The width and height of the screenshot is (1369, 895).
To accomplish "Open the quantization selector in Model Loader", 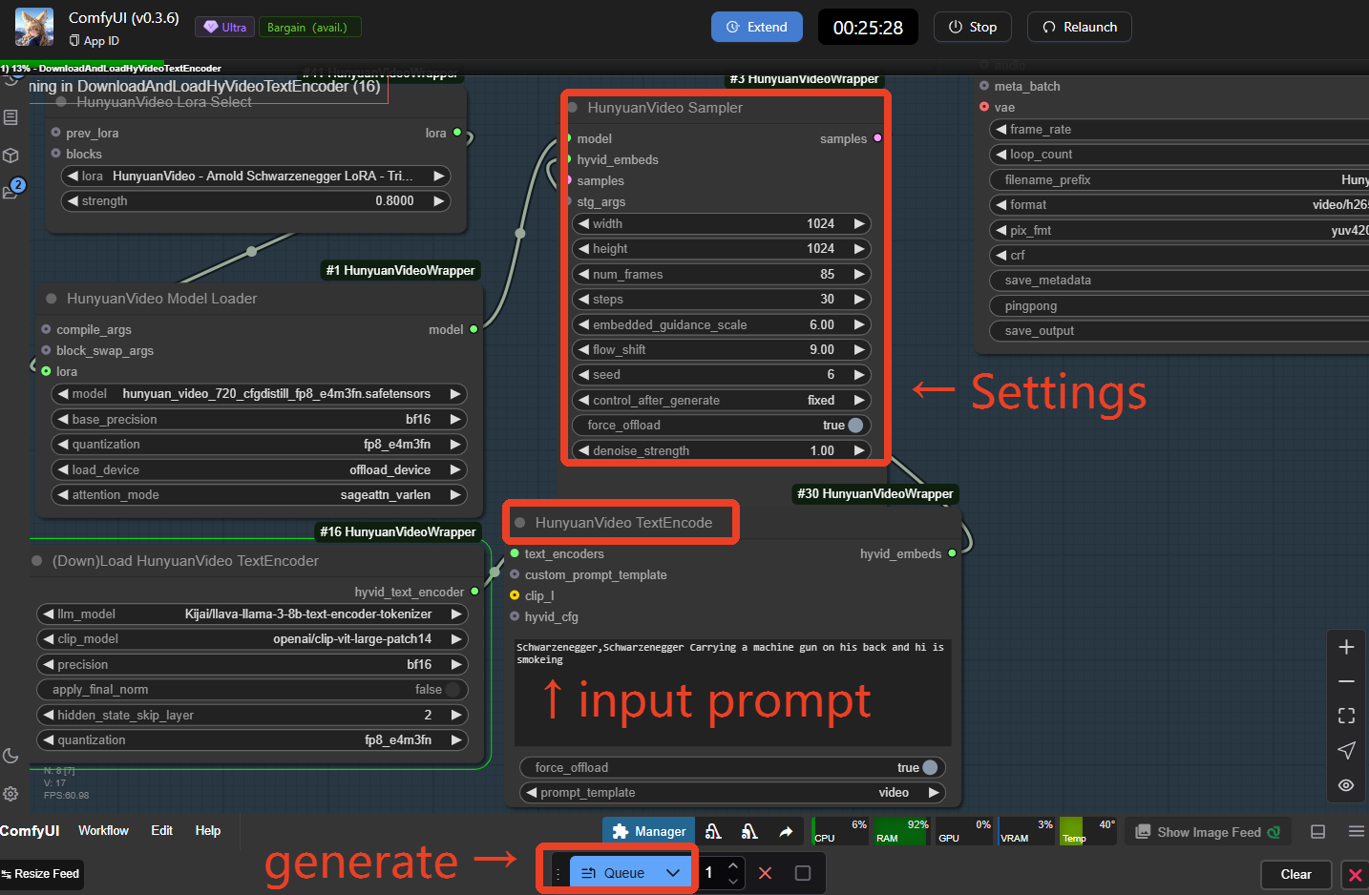I will [259, 445].
